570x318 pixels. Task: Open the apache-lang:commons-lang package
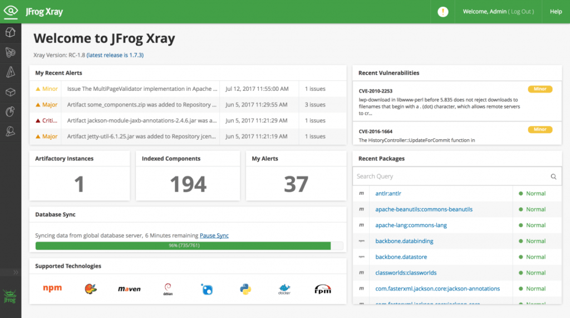(x=411, y=226)
